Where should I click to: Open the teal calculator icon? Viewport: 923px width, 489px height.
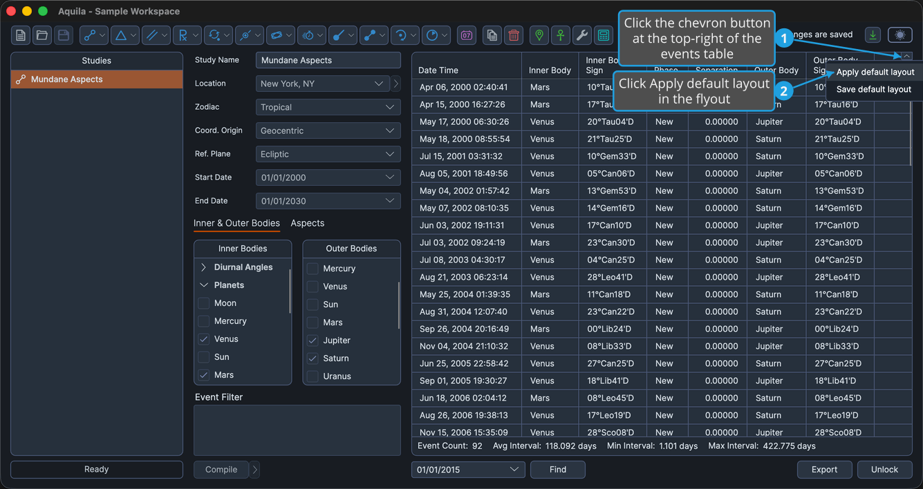pyautogui.click(x=604, y=35)
